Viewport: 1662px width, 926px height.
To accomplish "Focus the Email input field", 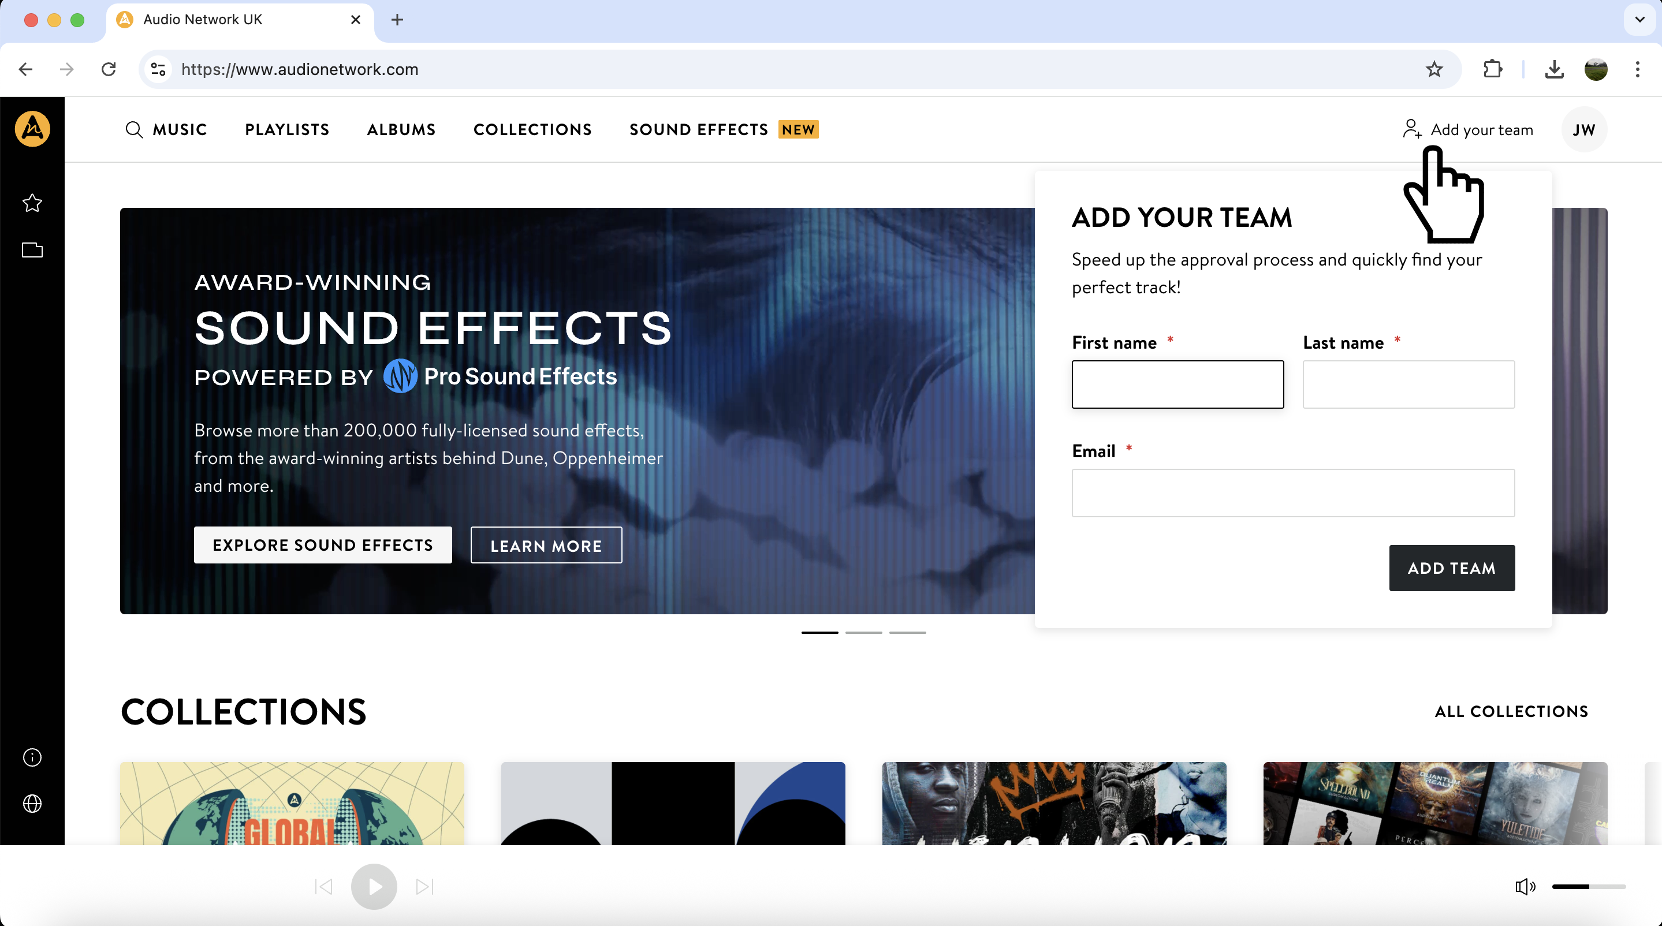I will [x=1293, y=492].
